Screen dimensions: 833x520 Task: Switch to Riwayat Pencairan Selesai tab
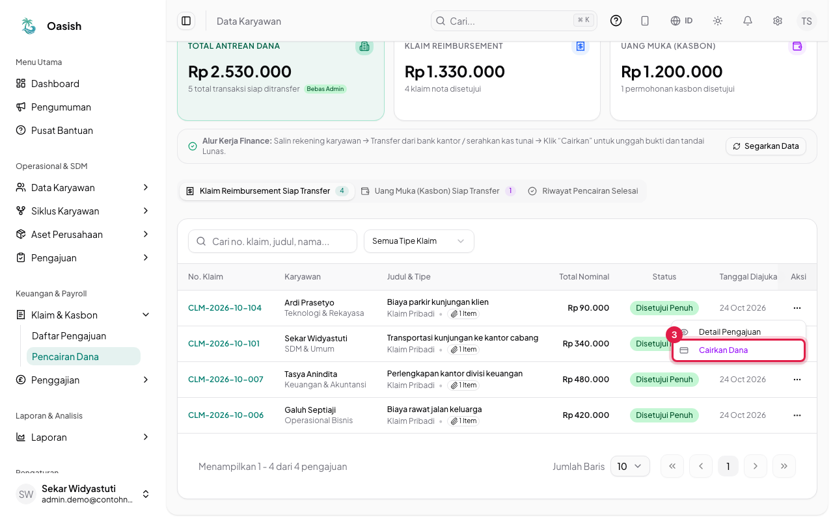point(583,191)
